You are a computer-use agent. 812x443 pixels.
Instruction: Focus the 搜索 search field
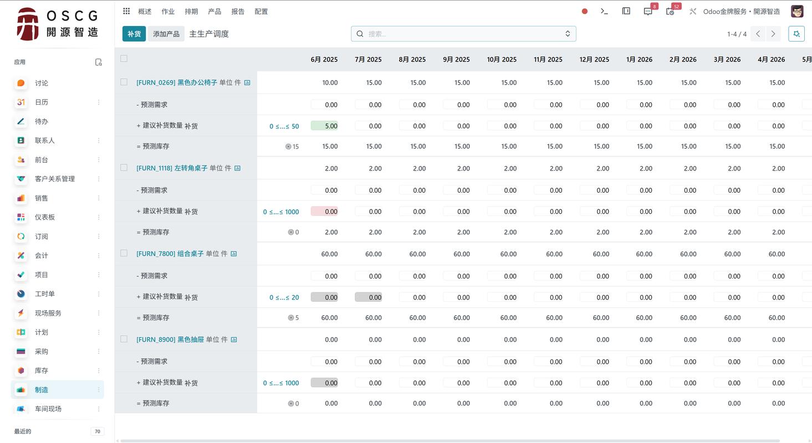pyautogui.click(x=463, y=34)
